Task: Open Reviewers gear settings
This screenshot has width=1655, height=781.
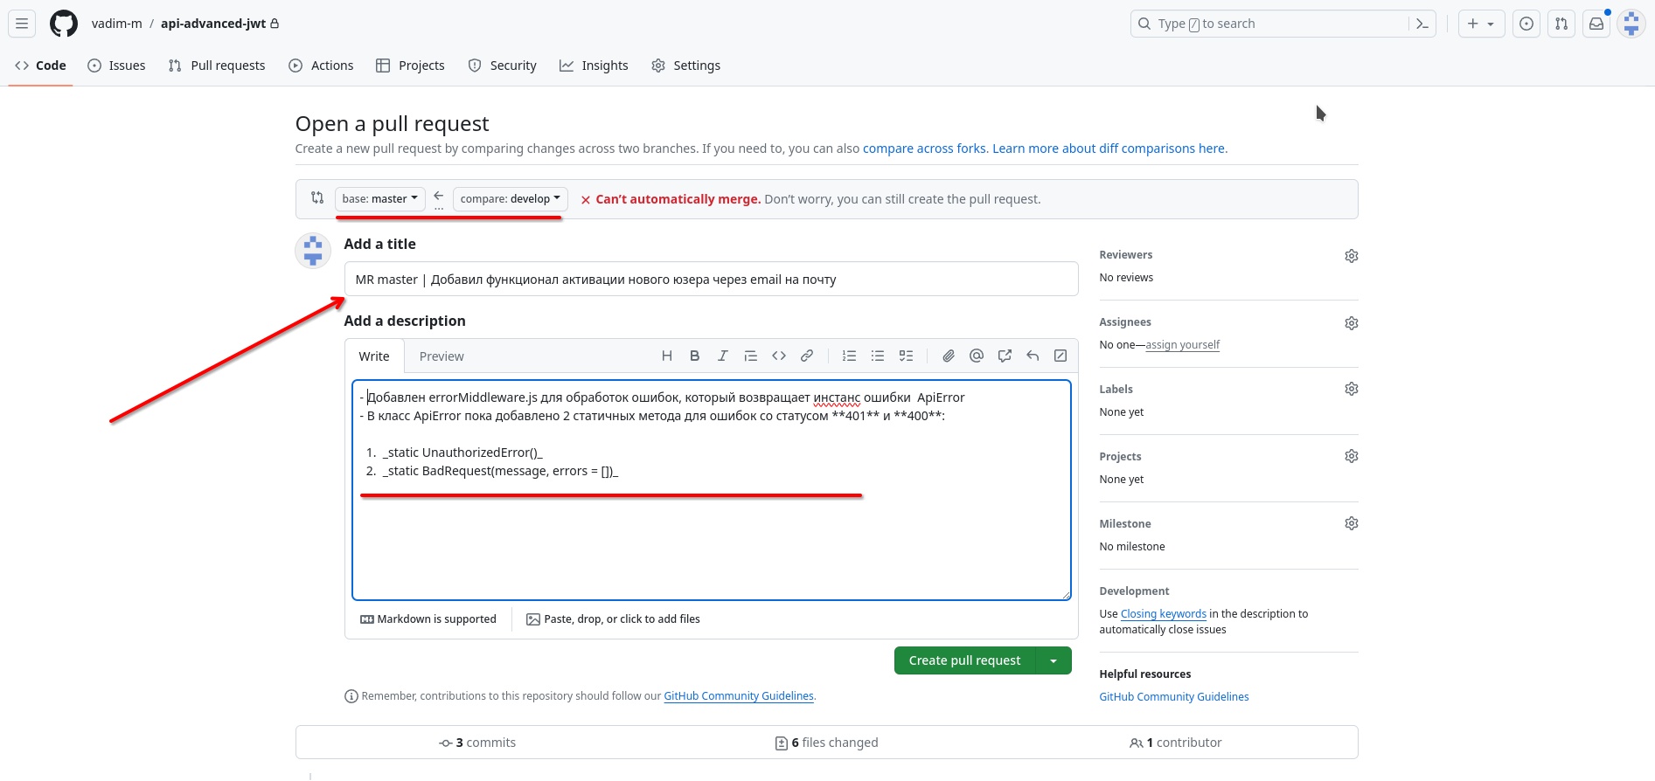Action: (1352, 256)
